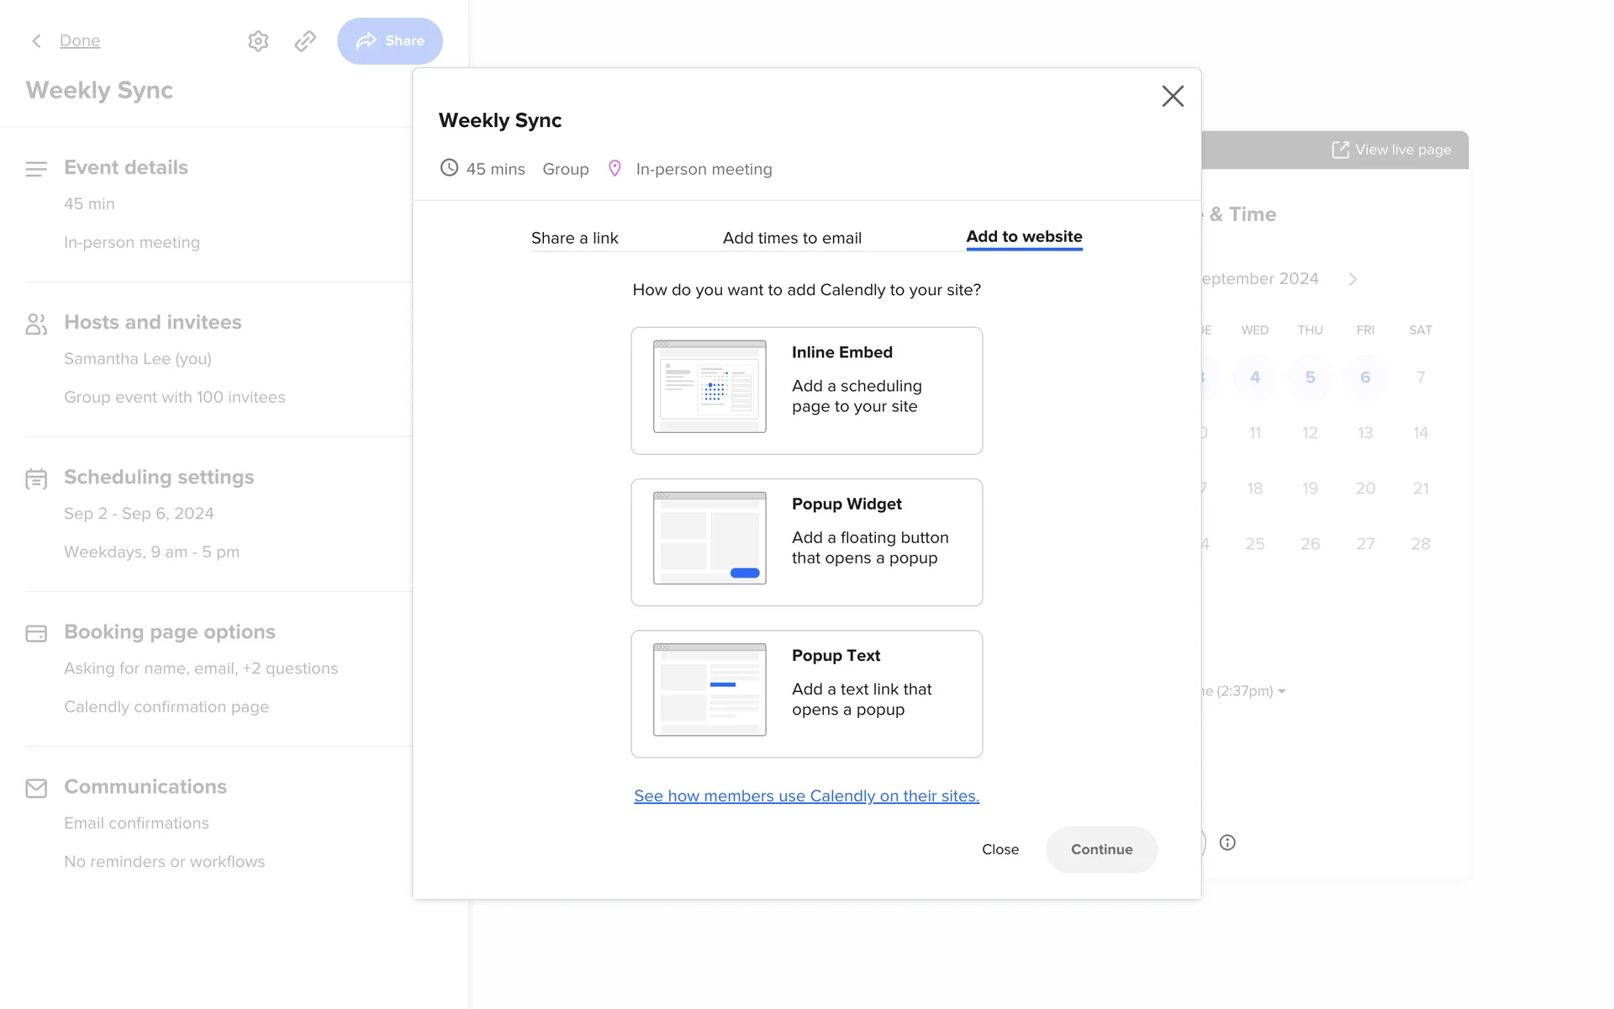Pick the Popup Text option

coord(806,694)
